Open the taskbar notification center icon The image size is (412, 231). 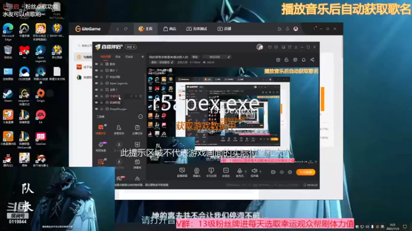[x=405, y=226]
